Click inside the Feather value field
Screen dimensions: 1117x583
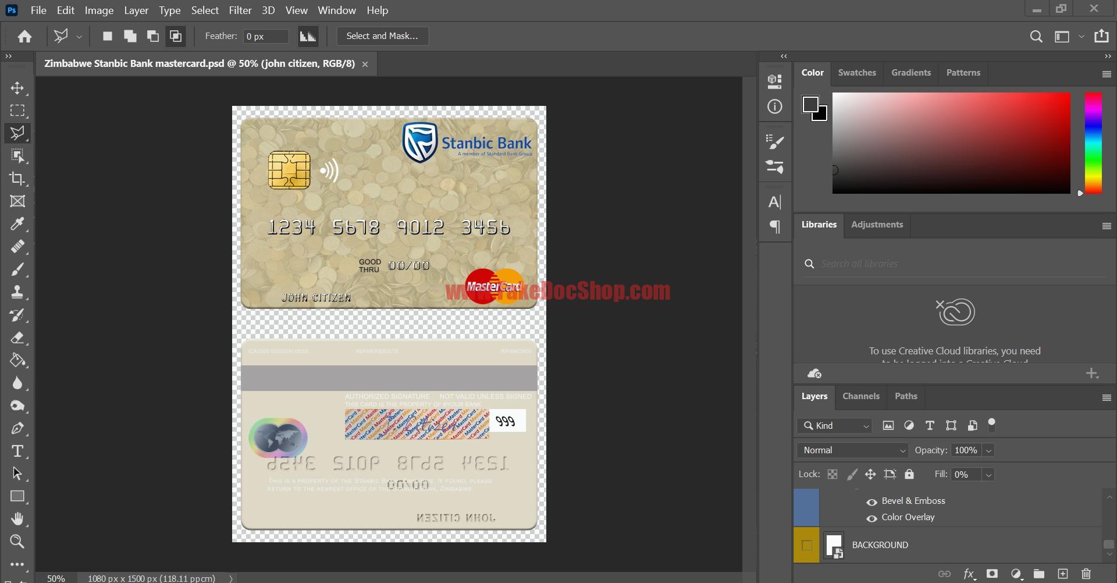click(x=265, y=35)
